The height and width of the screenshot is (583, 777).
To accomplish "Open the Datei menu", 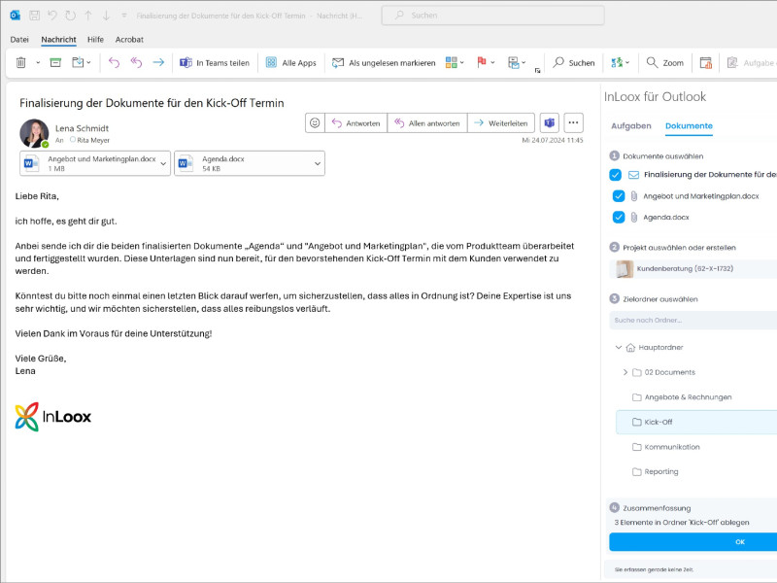I will 19,39.
